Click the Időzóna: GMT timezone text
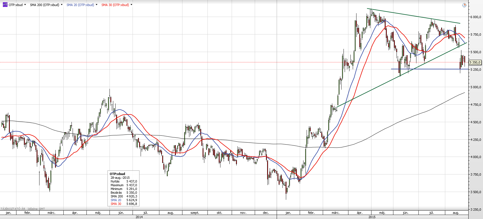Screen dimensions: 483x219 (36, 209)
